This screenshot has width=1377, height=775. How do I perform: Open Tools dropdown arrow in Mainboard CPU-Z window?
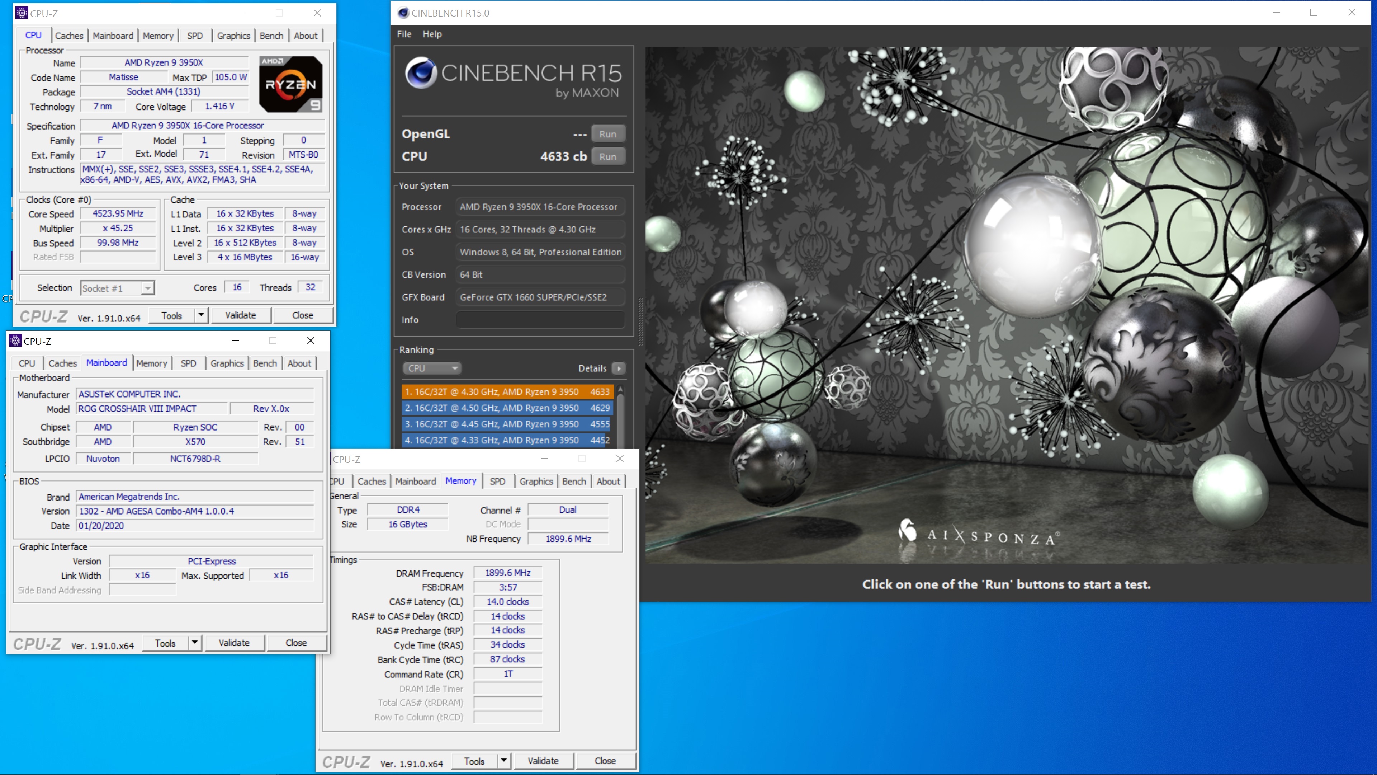pyautogui.click(x=195, y=642)
